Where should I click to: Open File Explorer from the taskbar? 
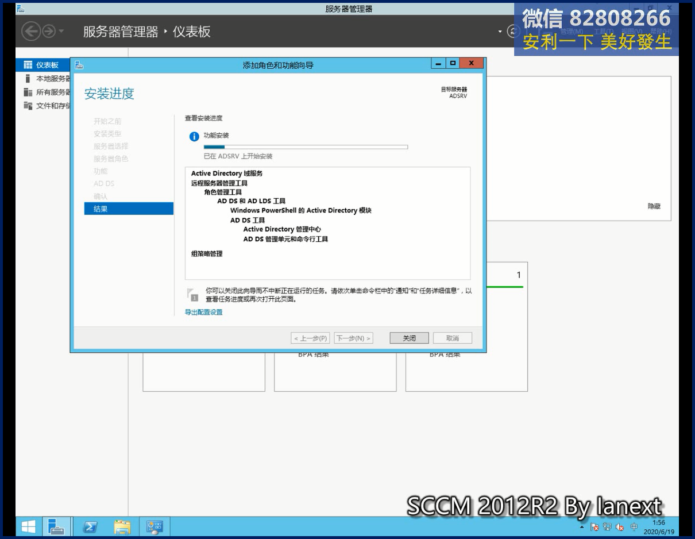(x=122, y=526)
